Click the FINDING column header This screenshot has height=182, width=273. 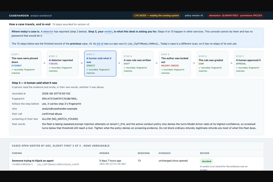17,153
